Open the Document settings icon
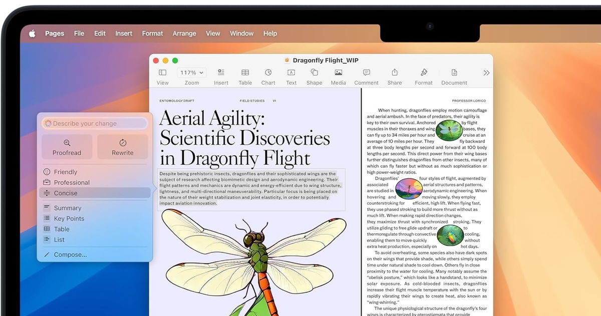This screenshot has height=316, width=601. tap(454, 73)
